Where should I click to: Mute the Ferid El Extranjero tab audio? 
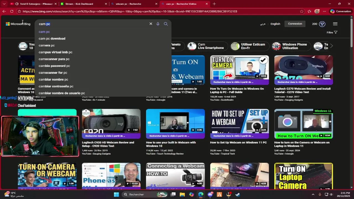[17, 4]
